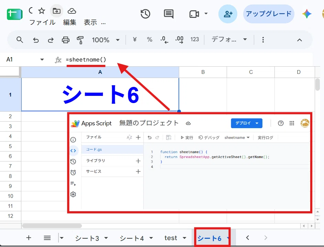This screenshot has height=247, width=324.
Task: Click the move-to-folder icon
Action: pyautogui.click(x=56, y=11)
